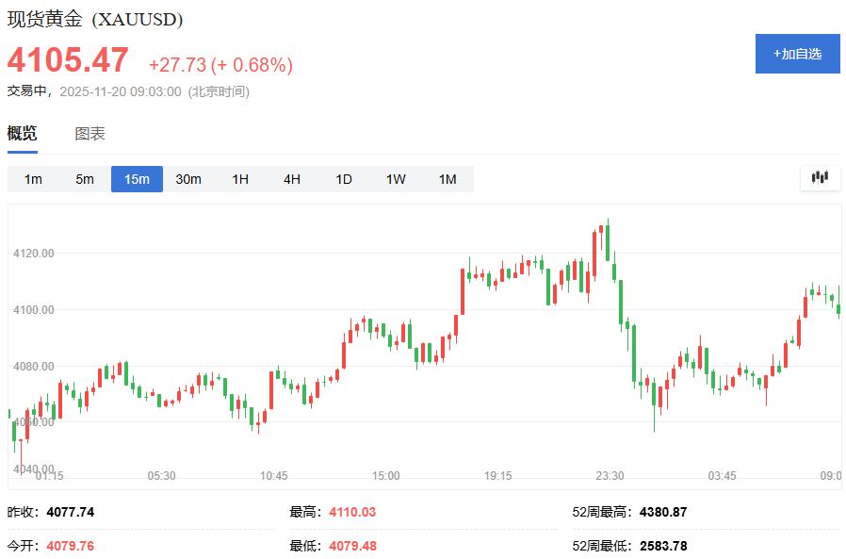Image resolution: width=846 pixels, height=559 pixels.
Task: Select the 5m timeframe
Action: tap(85, 179)
